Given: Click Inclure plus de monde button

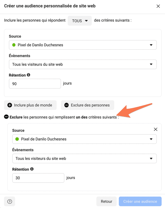Looking at the screenshot, I should pos(30,105).
